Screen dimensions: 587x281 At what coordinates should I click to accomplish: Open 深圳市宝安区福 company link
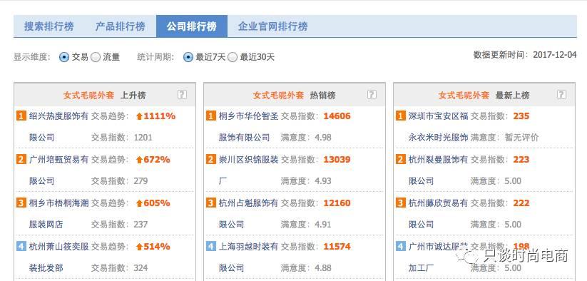(x=439, y=127)
